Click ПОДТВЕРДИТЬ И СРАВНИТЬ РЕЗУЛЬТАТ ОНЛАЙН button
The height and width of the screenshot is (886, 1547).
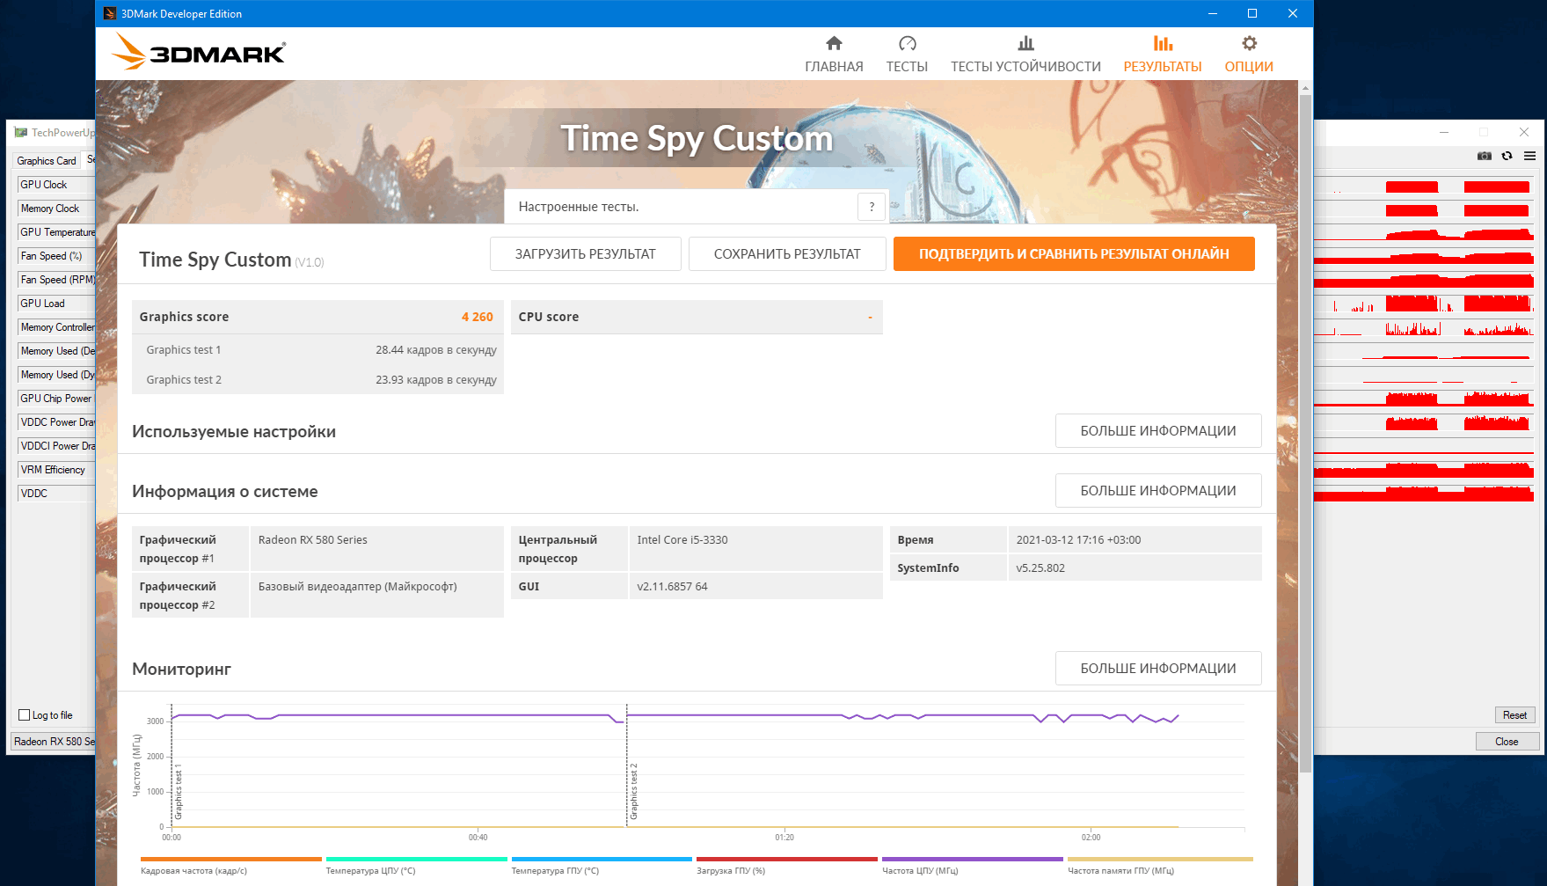pyautogui.click(x=1074, y=254)
